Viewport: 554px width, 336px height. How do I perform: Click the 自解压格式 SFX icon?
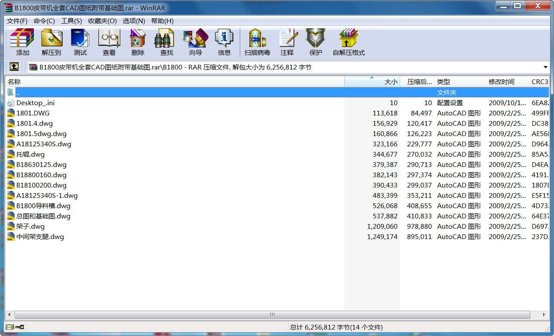point(349,42)
